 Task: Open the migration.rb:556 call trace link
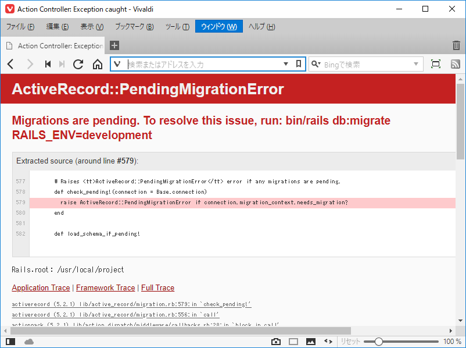[116, 315]
